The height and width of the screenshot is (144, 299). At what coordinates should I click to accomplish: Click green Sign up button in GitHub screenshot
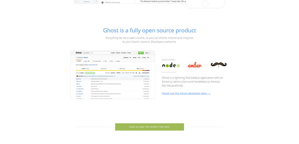coord(141,53)
